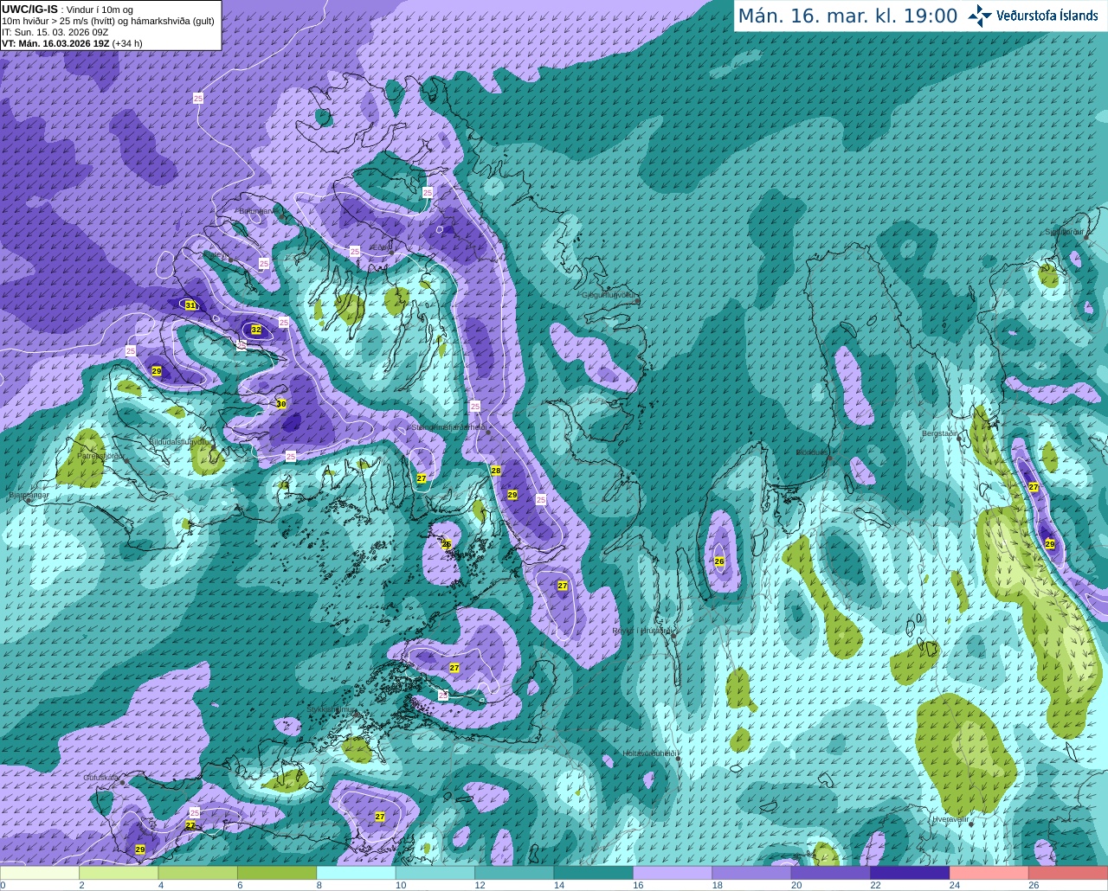This screenshot has width=1108, height=891.
Task: Click the 27 marker southeast of Bergstaðir
Action: pyautogui.click(x=1034, y=487)
